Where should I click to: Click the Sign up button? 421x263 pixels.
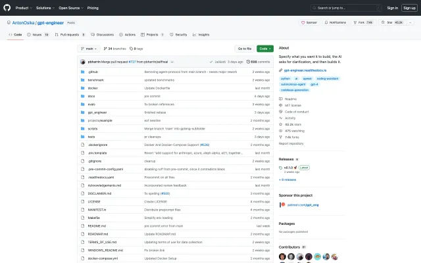pos(409,8)
